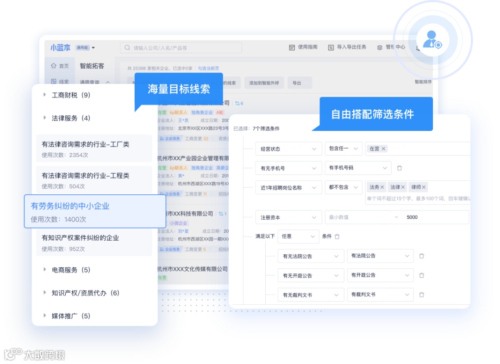This screenshot has height=364, width=500.
Task: Click the 线索 icon in sidebar
Action: pos(54,81)
